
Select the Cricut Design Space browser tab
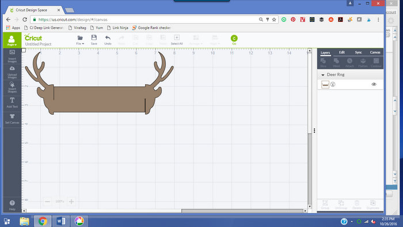[x=35, y=10]
